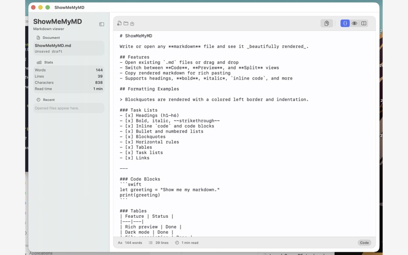Switch to Preview view with eye icon
408x255 pixels.
(354, 23)
